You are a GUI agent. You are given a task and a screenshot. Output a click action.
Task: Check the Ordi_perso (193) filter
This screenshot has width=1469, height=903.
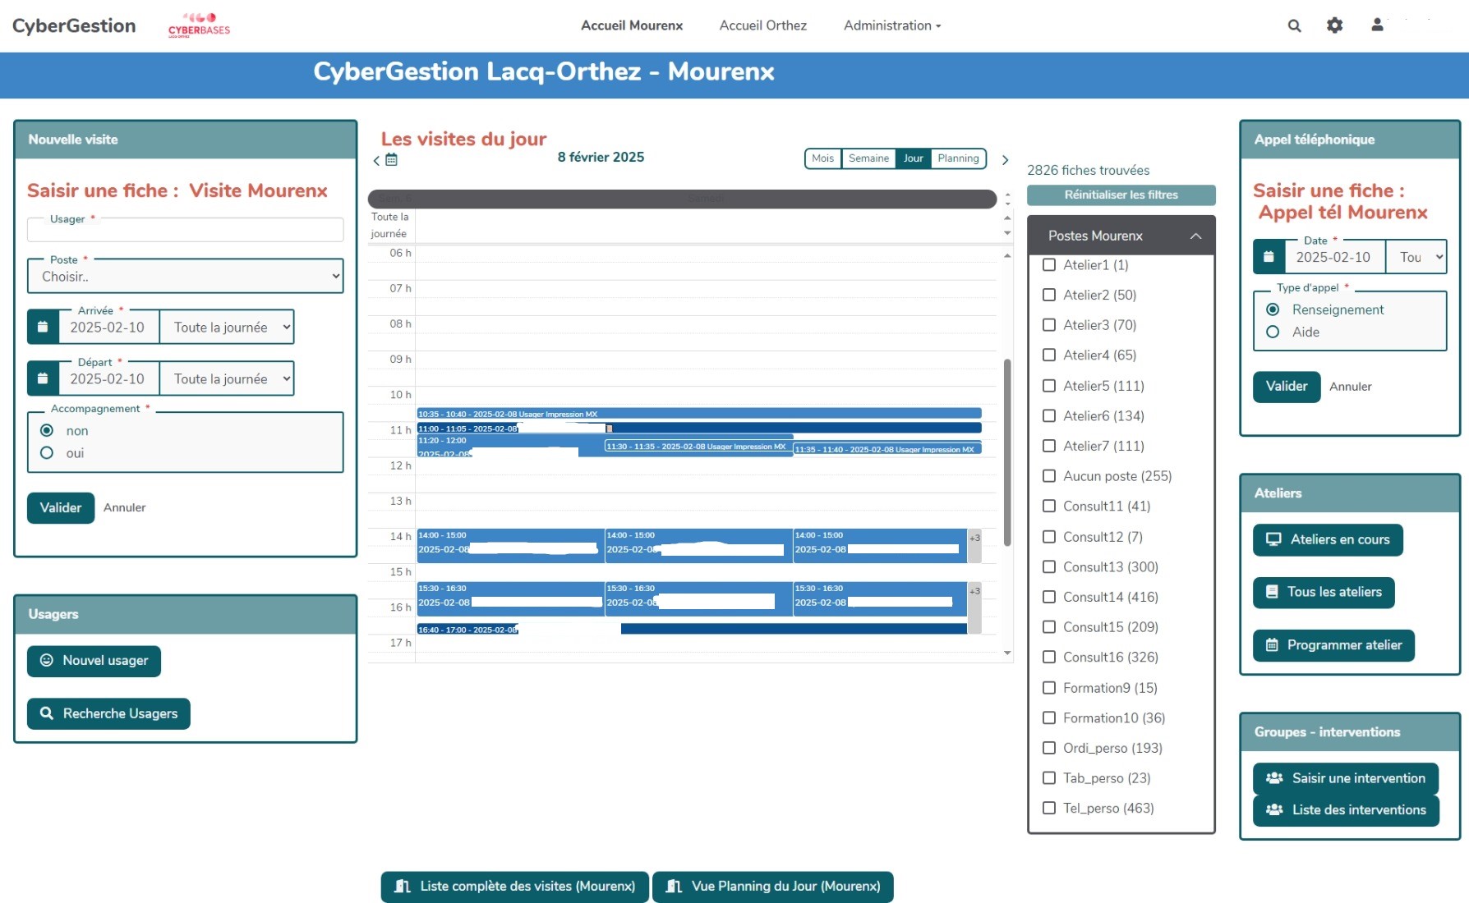[x=1049, y=748]
